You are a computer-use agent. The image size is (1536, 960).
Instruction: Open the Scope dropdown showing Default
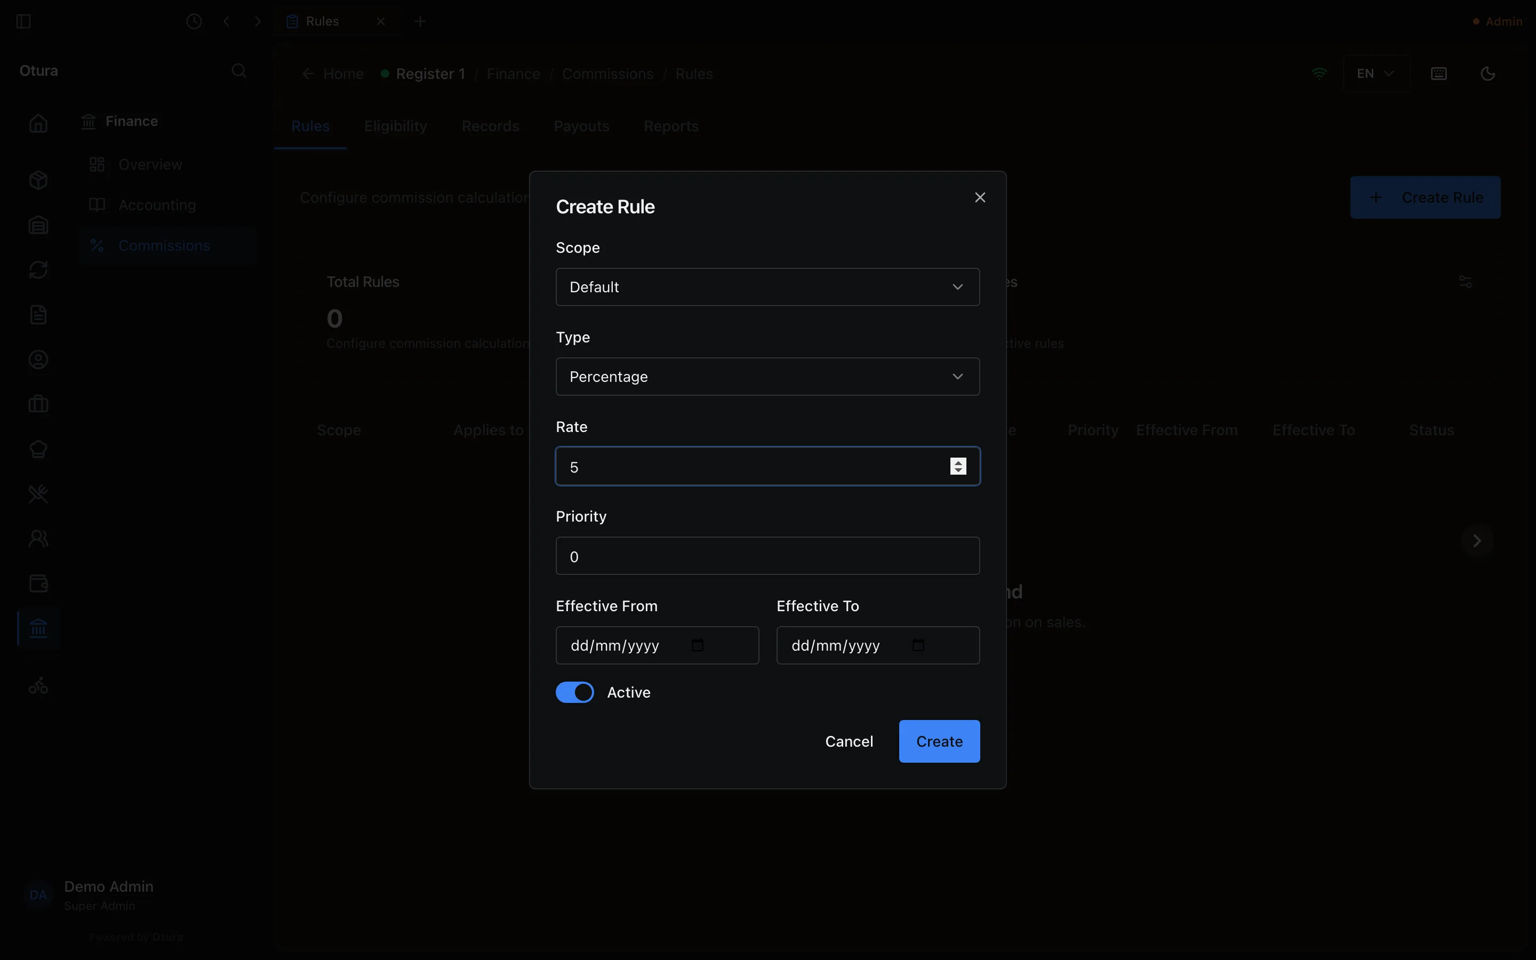click(x=767, y=287)
